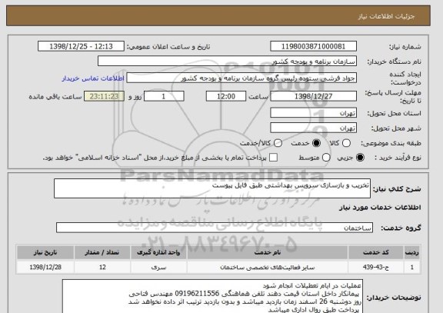Click the نام خدمت column header
This screenshot has height=313, width=443.
268,252
